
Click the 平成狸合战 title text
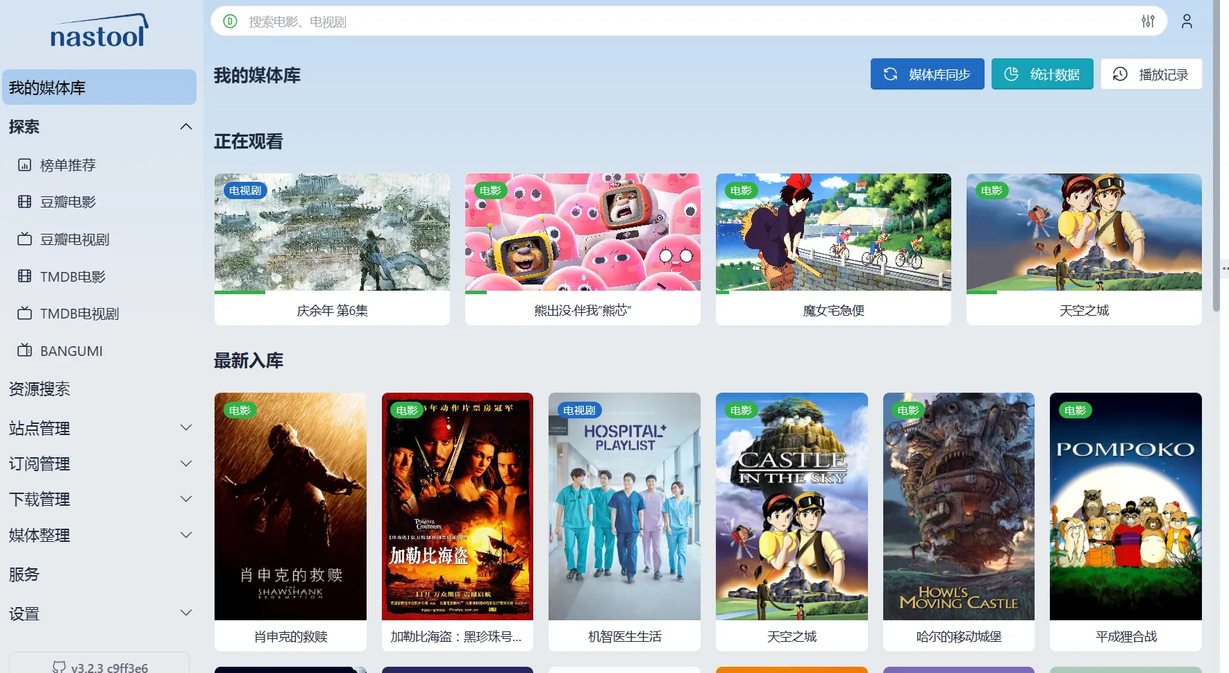[1126, 637]
